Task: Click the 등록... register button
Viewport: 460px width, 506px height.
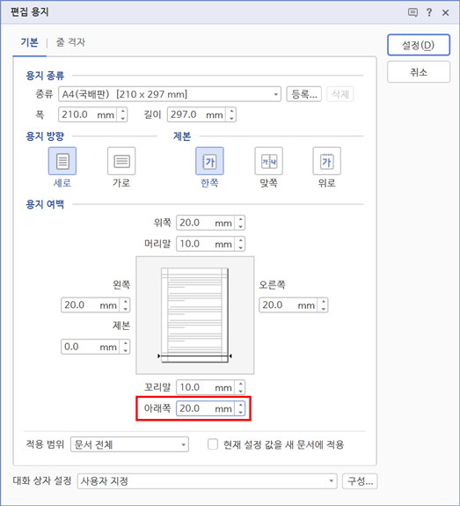Action: pyautogui.click(x=303, y=94)
